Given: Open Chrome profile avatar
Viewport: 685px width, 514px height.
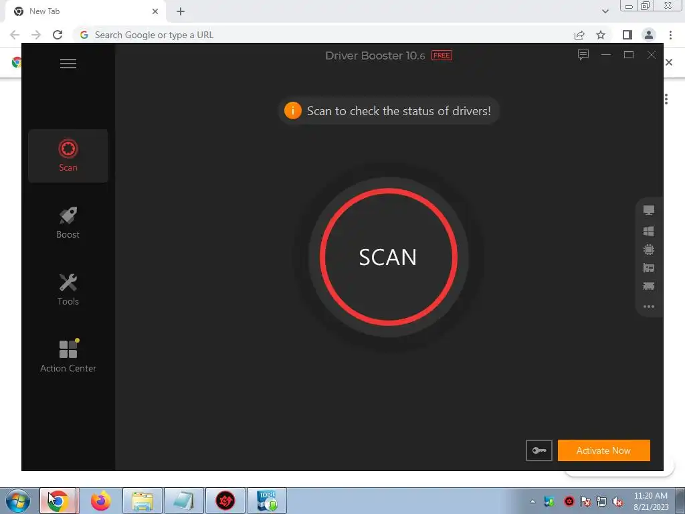Looking at the screenshot, I should pos(649,35).
